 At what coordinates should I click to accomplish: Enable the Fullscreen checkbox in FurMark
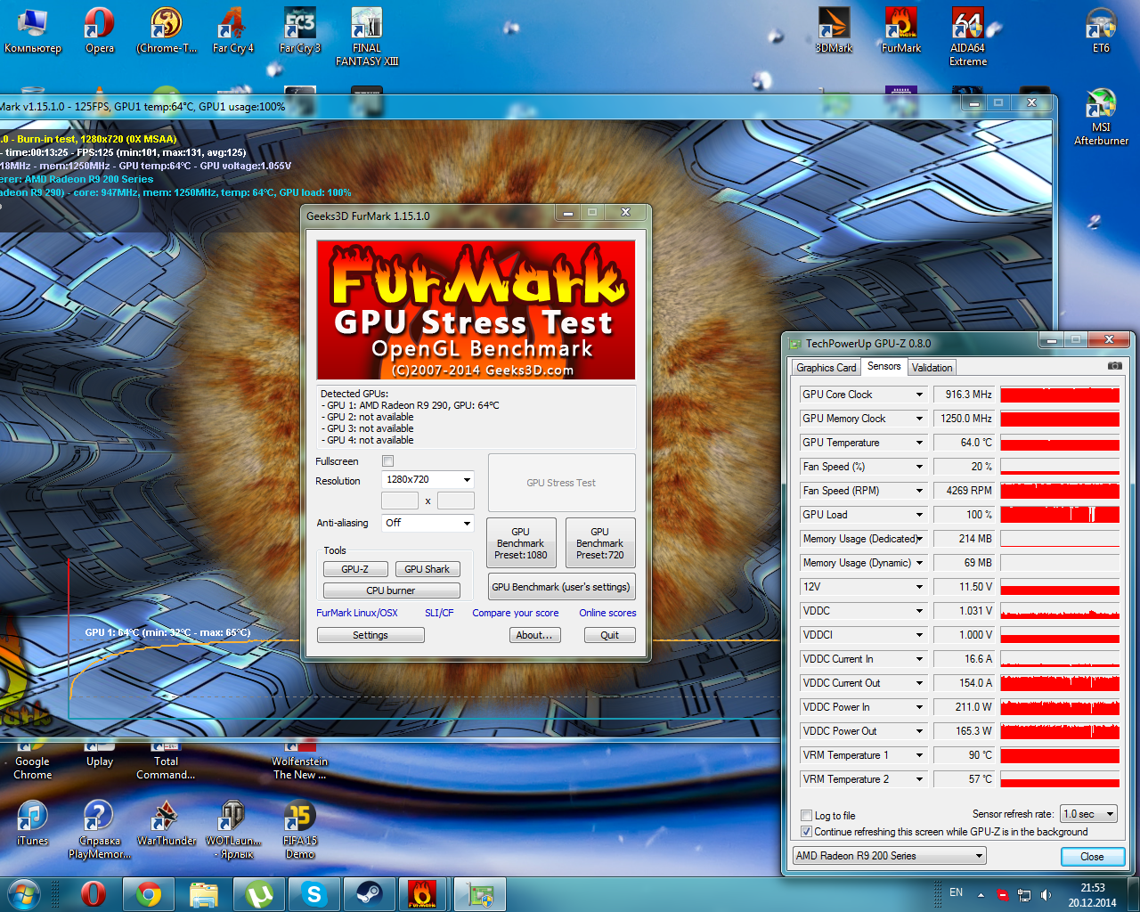pyautogui.click(x=387, y=461)
